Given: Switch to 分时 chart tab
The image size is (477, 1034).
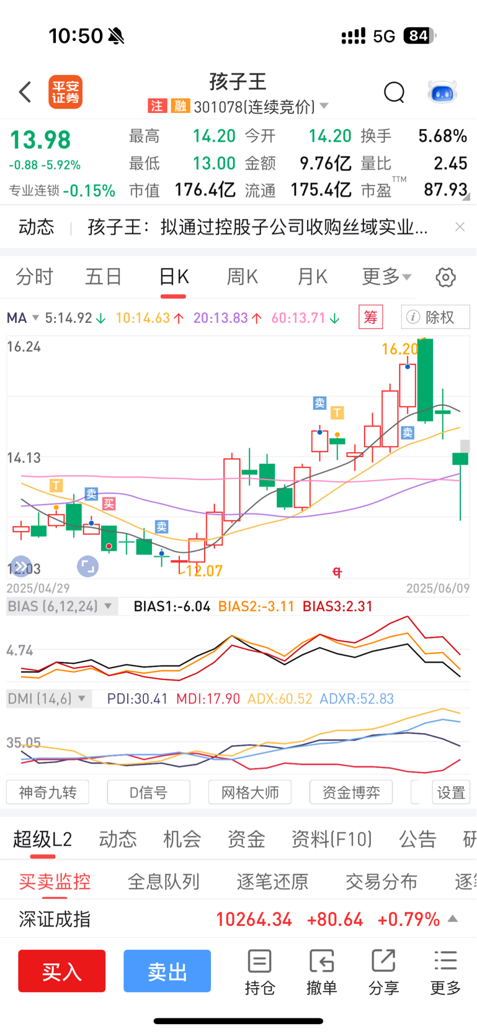Looking at the screenshot, I should 34,277.
